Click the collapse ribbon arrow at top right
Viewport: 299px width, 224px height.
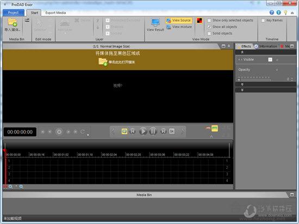coord(292,13)
